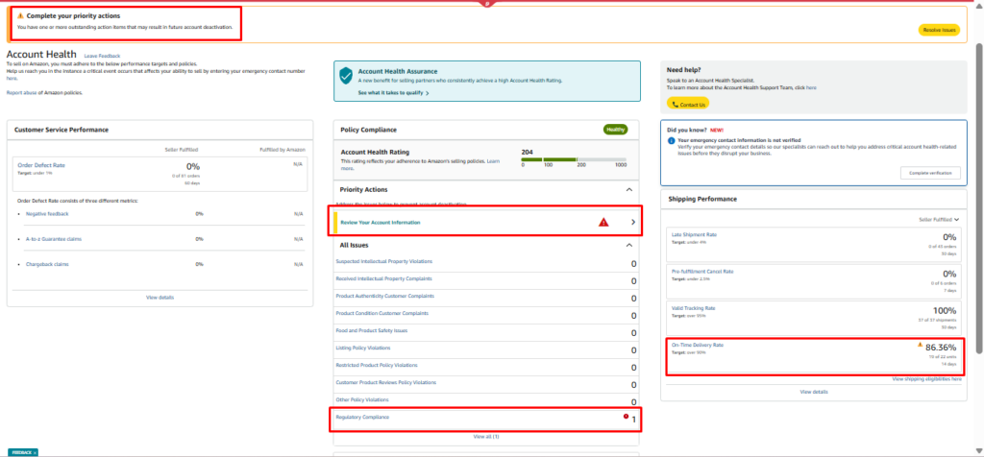Click the orange warning icon next to 86.36%
This screenshot has height=457, width=984.
[x=920, y=344]
